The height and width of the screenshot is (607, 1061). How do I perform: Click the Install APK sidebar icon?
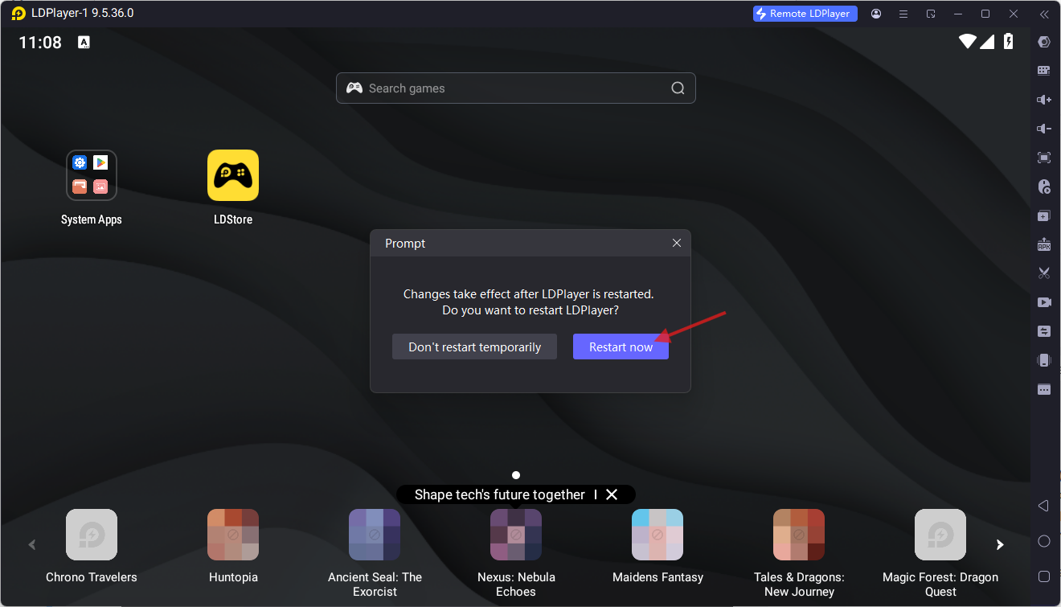[x=1044, y=244]
